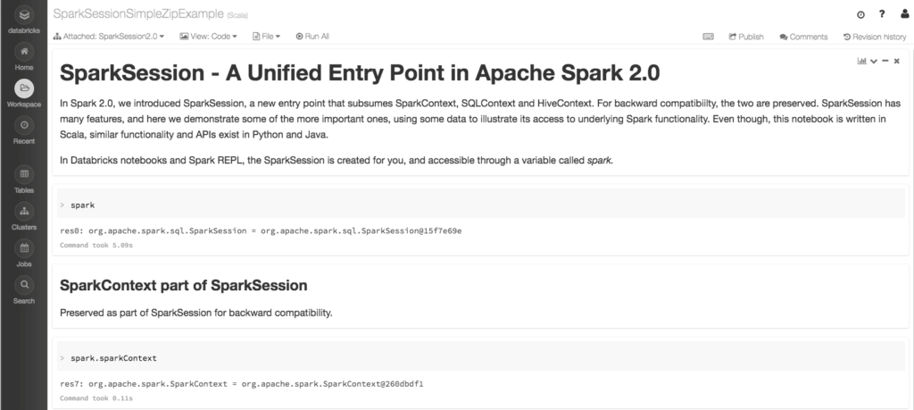
Task: Click the clock icon in top bar
Action: 860,14
